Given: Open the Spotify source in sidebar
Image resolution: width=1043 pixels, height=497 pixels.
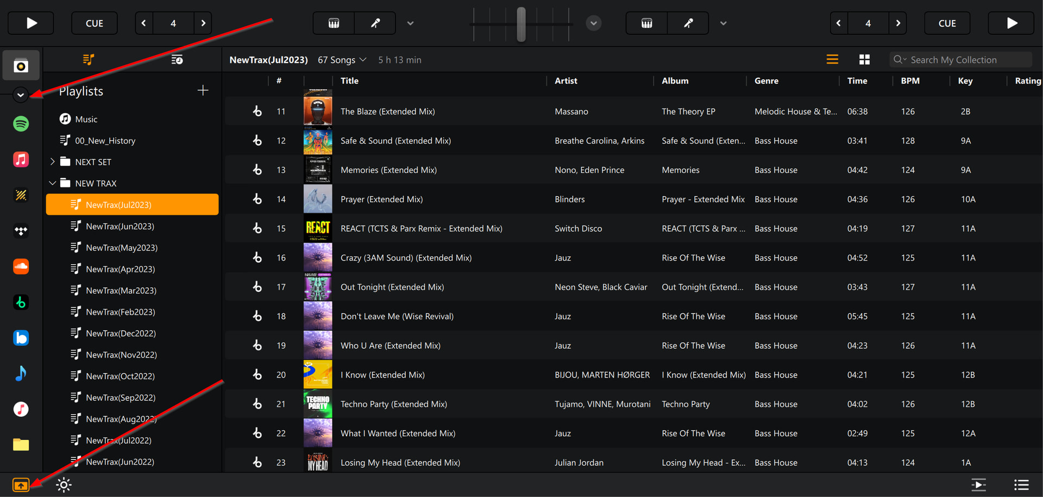Looking at the screenshot, I should pos(21,124).
